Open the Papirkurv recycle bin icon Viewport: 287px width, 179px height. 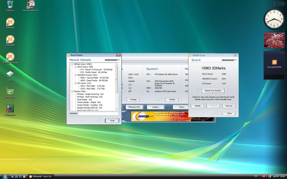[x=10, y=6]
